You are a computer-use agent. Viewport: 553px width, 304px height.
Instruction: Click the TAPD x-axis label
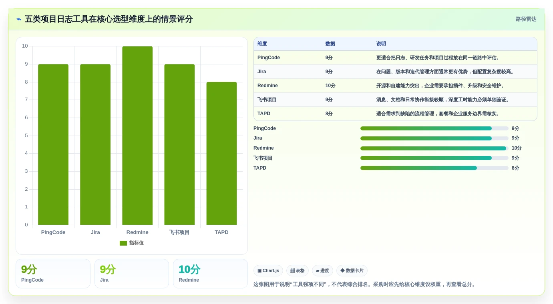pos(221,232)
